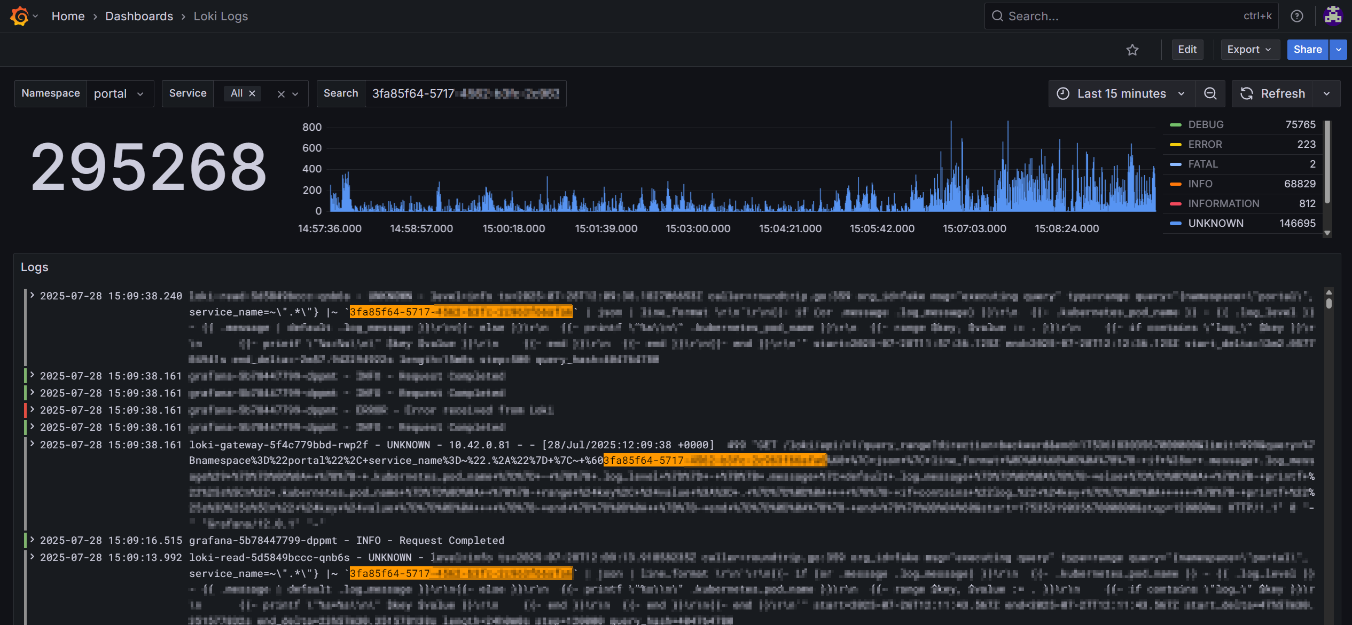The height and width of the screenshot is (625, 1352).
Task: Click the Logs panel title
Action: point(35,267)
